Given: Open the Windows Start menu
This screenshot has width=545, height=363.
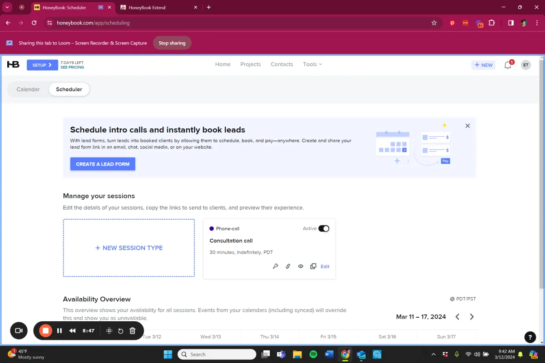Looking at the screenshot, I should click(168, 354).
